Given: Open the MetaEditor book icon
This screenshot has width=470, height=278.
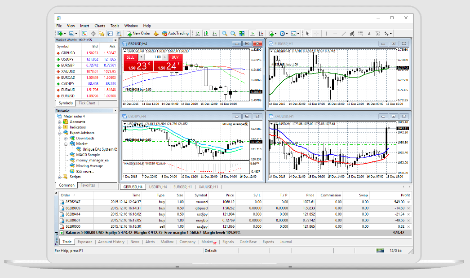Looking at the screenshot, I should click(156, 33).
